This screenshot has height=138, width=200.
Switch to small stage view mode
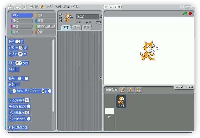(182, 7)
